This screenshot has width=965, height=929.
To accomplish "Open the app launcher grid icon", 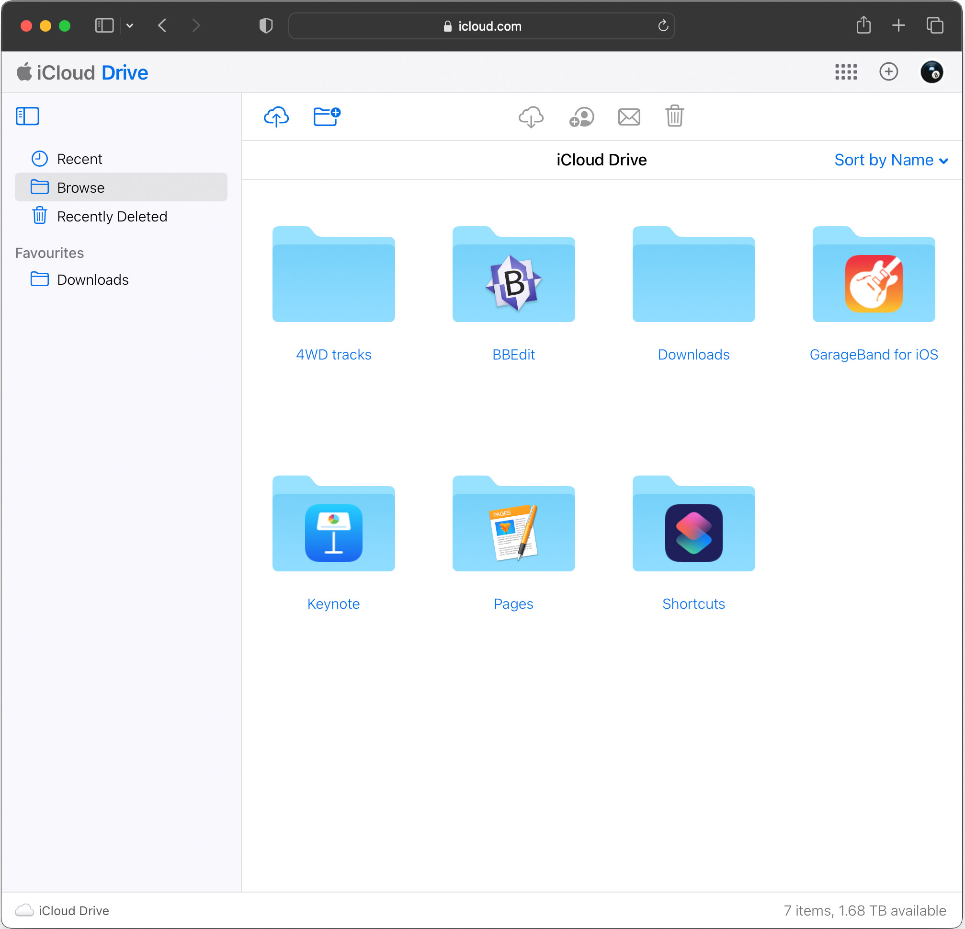I will coord(845,72).
